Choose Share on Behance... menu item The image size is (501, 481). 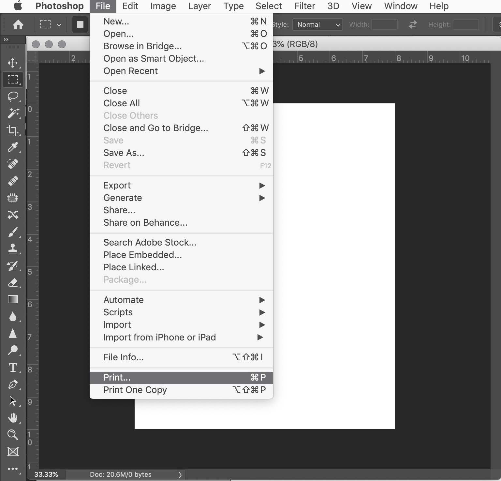coord(181,223)
